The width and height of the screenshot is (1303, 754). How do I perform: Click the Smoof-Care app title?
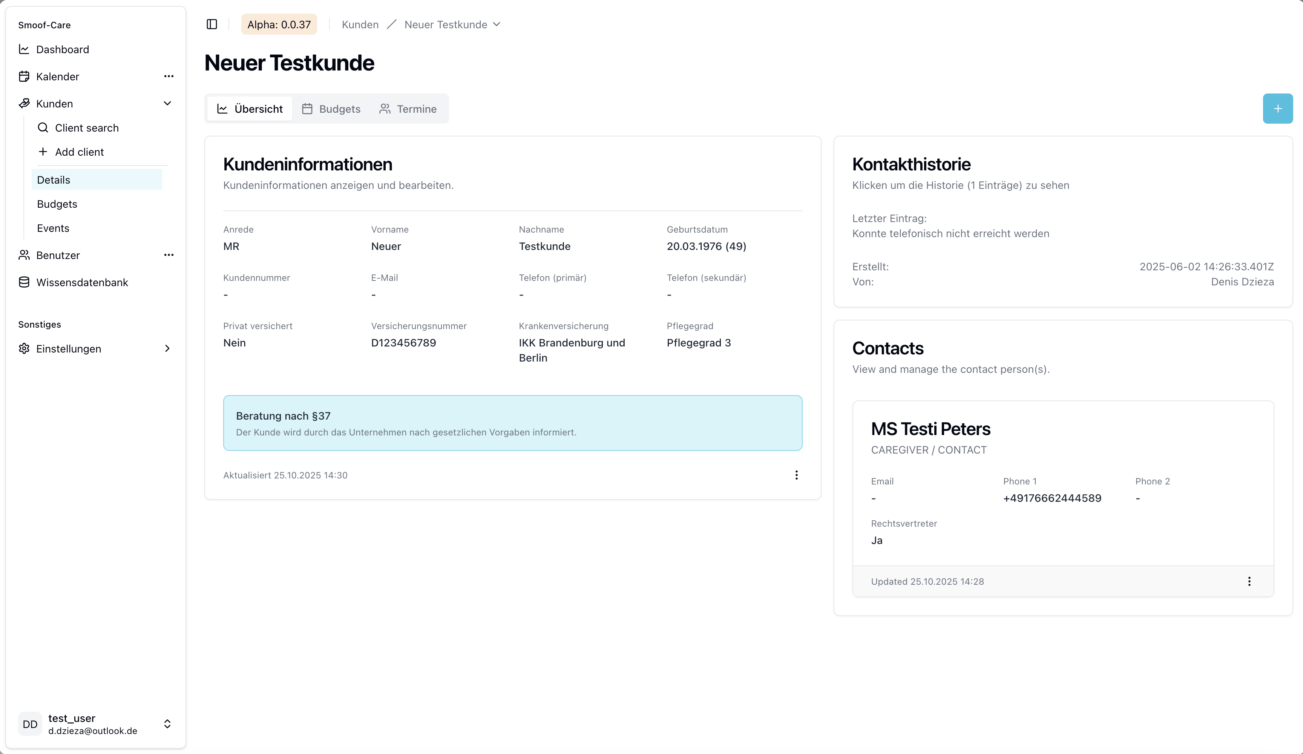coord(44,25)
